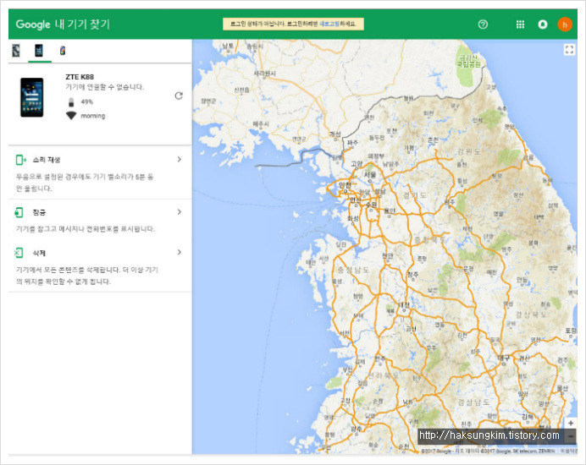Expand the 삭제 option chevron

[x=180, y=252]
